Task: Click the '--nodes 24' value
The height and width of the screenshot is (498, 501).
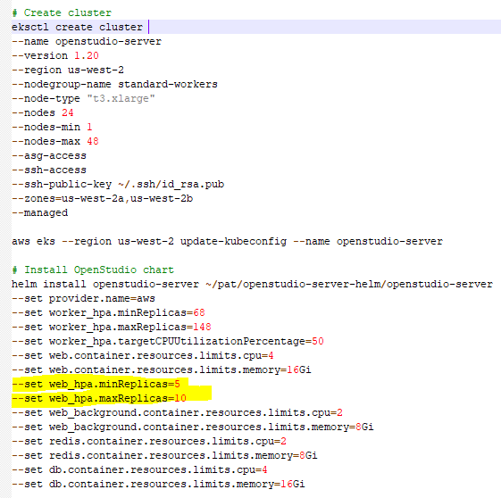Action: pyautogui.click(x=67, y=112)
